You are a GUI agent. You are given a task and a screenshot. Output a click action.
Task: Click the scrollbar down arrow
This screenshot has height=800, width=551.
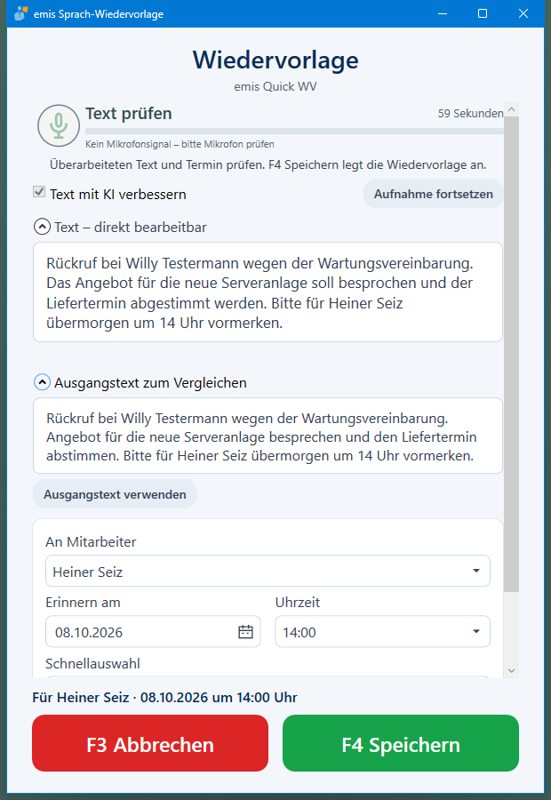click(512, 670)
